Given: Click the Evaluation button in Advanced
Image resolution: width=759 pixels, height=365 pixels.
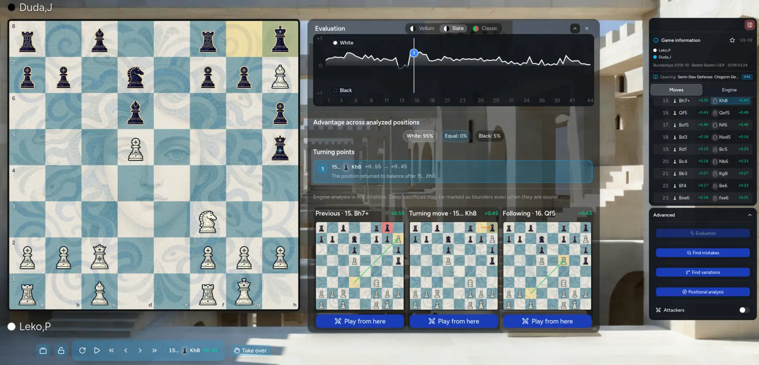Looking at the screenshot, I should (x=702, y=233).
